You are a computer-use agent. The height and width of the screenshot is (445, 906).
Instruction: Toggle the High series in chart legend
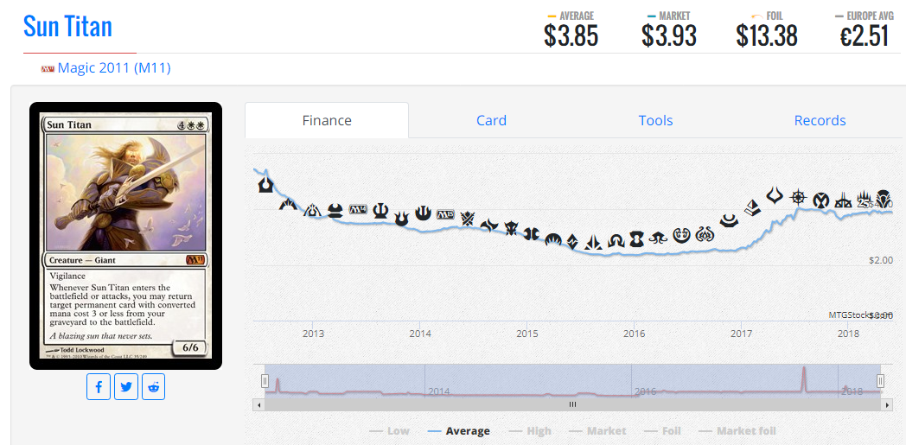click(x=530, y=430)
